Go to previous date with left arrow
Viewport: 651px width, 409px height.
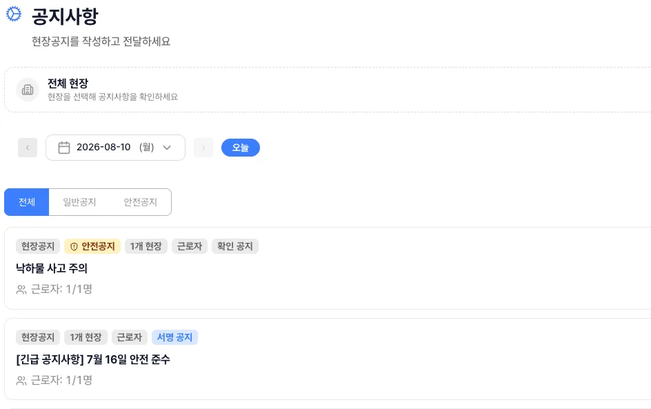coord(28,148)
